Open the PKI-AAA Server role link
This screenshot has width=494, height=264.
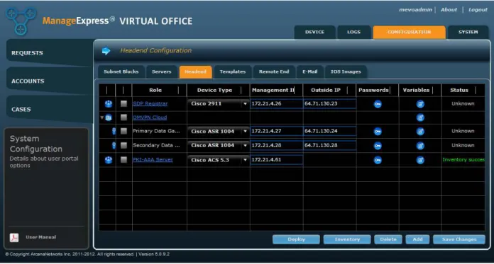pos(153,160)
